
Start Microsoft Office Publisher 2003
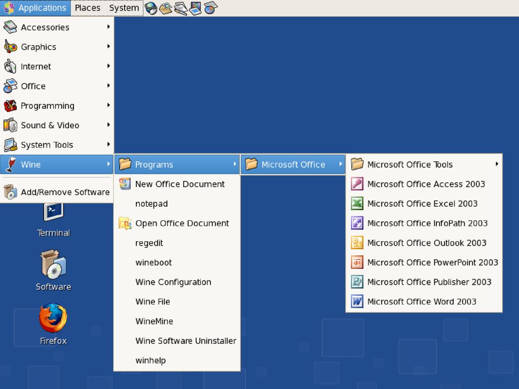[x=424, y=282]
